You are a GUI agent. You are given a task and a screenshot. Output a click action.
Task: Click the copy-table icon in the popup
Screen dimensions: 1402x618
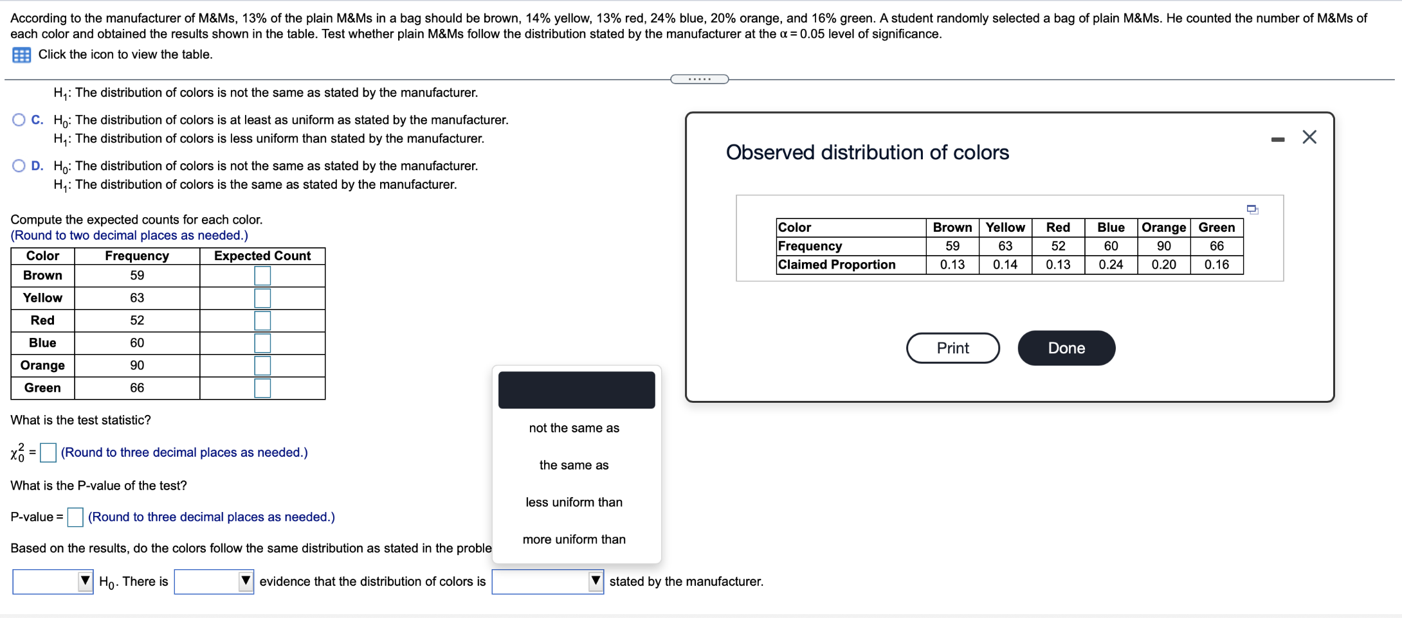point(1252,209)
